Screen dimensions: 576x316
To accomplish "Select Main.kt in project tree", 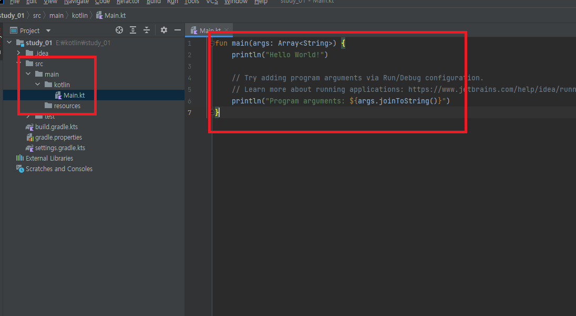I will pyautogui.click(x=74, y=96).
